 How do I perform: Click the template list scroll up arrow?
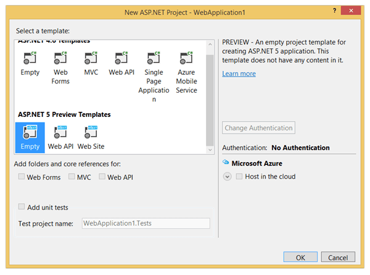coord(210,44)
